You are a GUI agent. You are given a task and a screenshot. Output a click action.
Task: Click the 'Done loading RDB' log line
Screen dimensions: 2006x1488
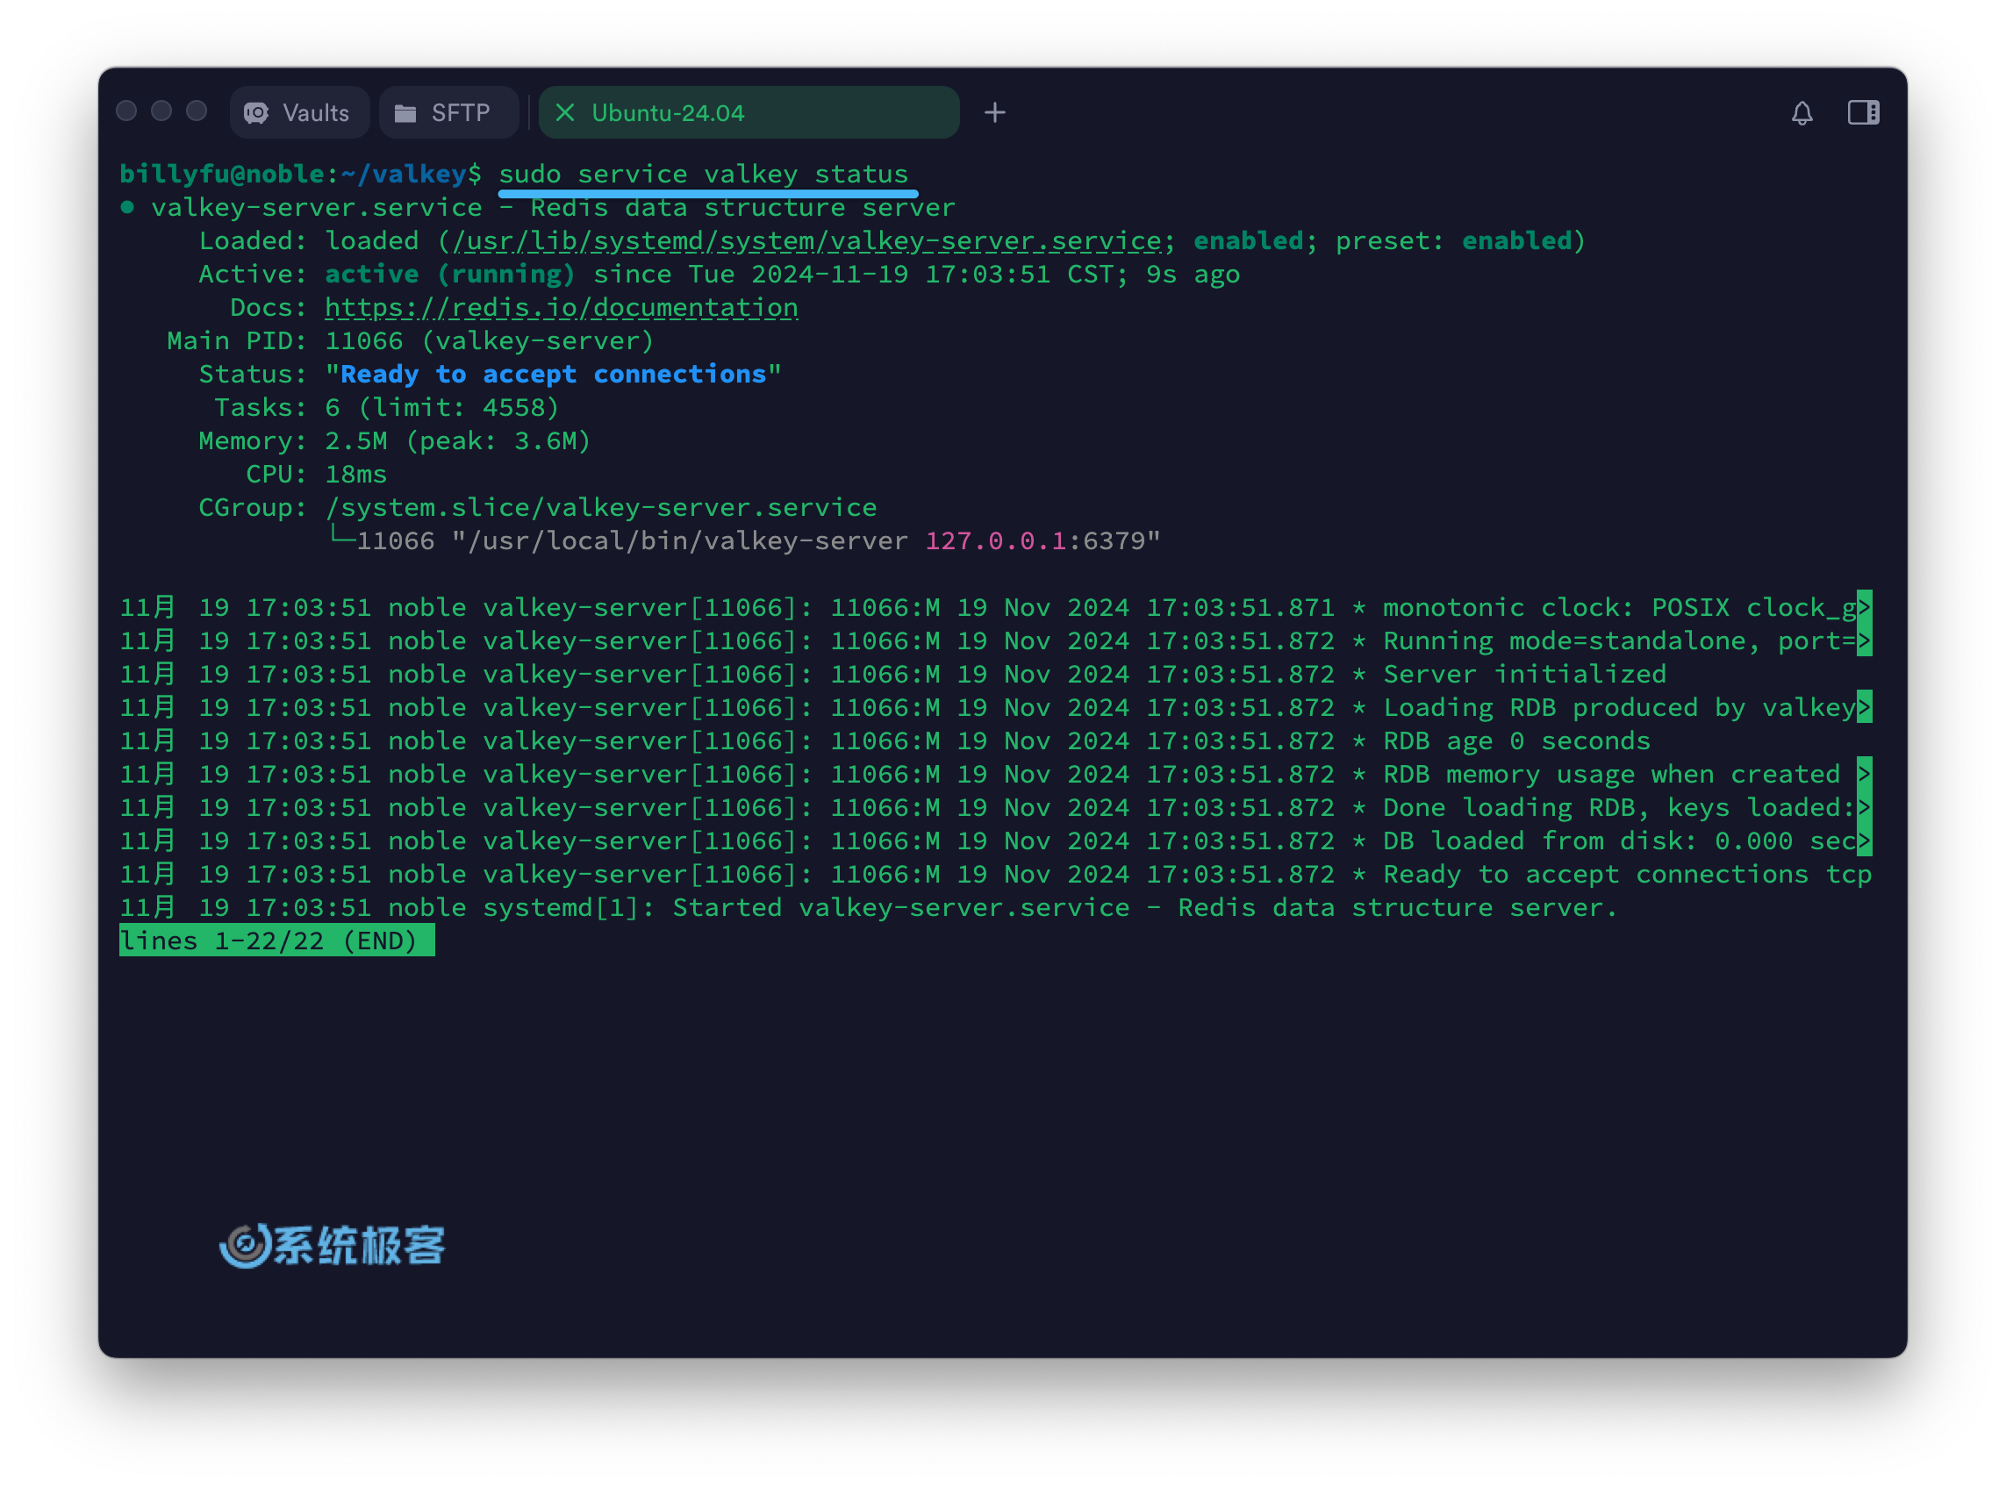pos(995,807)
